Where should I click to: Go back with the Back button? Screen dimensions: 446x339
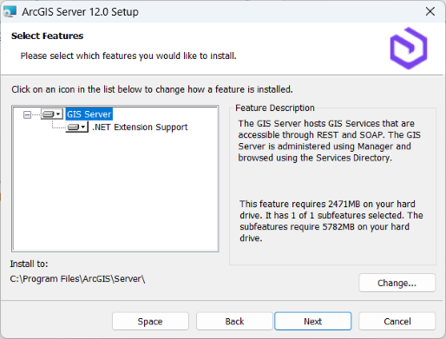(x=234, y=322)
